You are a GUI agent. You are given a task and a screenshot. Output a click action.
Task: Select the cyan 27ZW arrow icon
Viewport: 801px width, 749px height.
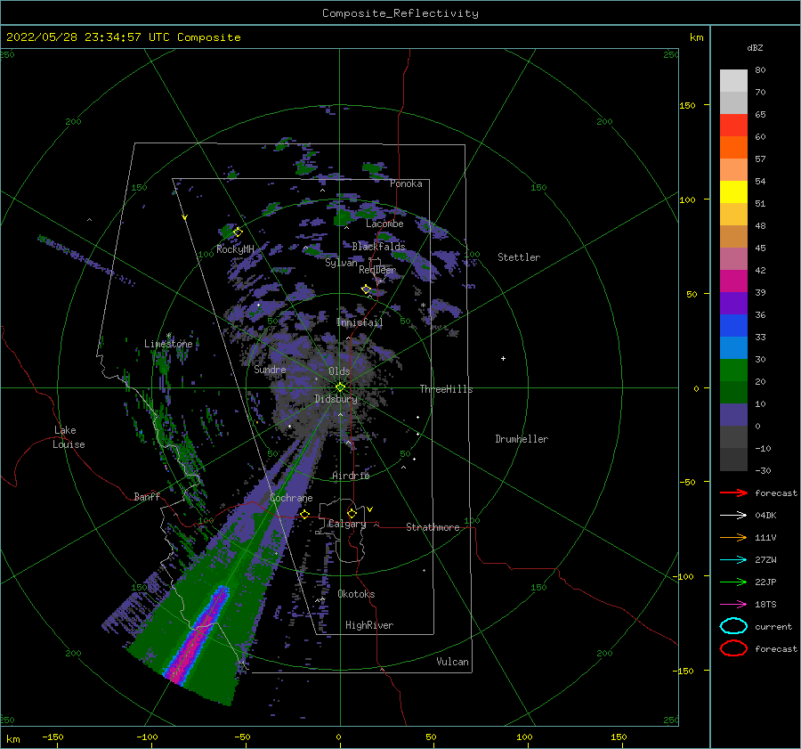tap(733, 560)
